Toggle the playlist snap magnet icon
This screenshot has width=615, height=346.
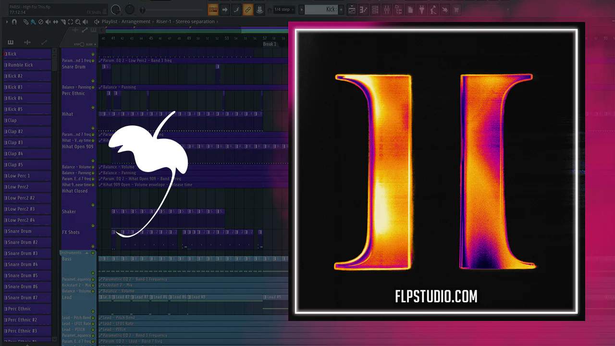click(x=14, y=22)
